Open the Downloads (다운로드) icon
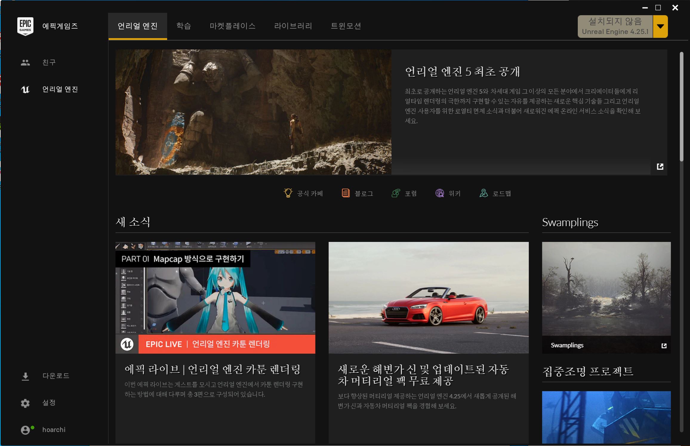 [x=25, y=376]
